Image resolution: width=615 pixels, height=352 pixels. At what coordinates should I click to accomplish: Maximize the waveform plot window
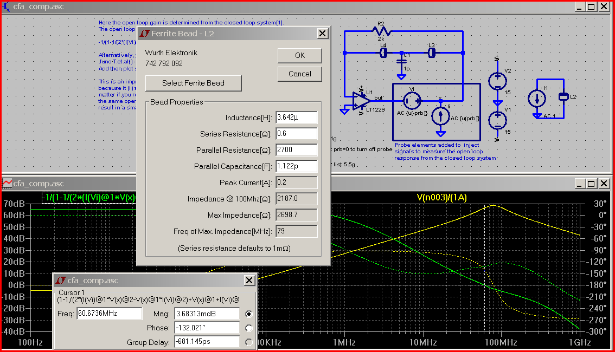pyautogui.click(x=592, y=183)
